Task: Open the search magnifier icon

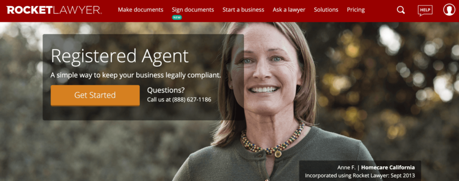Action: (401, 10)
